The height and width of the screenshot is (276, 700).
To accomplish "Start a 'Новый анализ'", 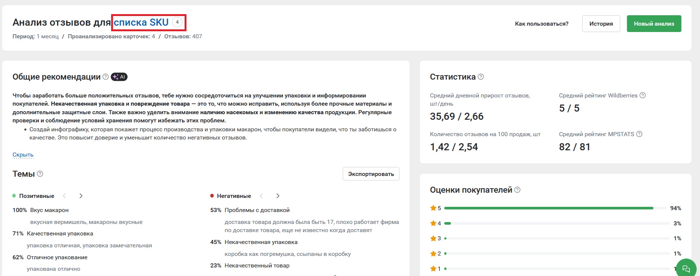I will pyautogui.click(x=654, y=24).
